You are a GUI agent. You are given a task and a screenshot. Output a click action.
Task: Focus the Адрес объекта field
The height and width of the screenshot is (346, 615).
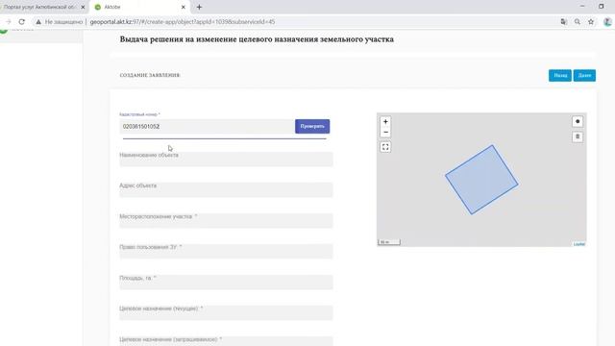226,189
